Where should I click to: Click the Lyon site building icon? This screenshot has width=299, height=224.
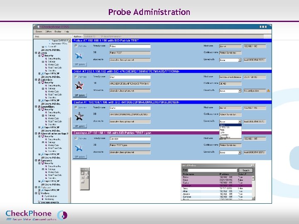tap(39, 53)
